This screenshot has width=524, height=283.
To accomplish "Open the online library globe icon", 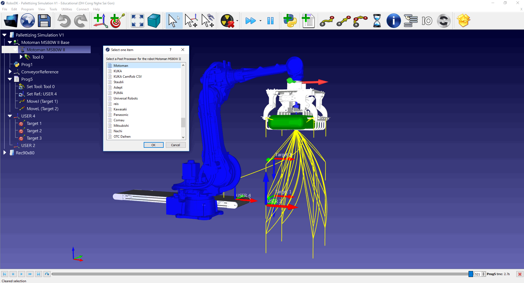I will [28, 21].
